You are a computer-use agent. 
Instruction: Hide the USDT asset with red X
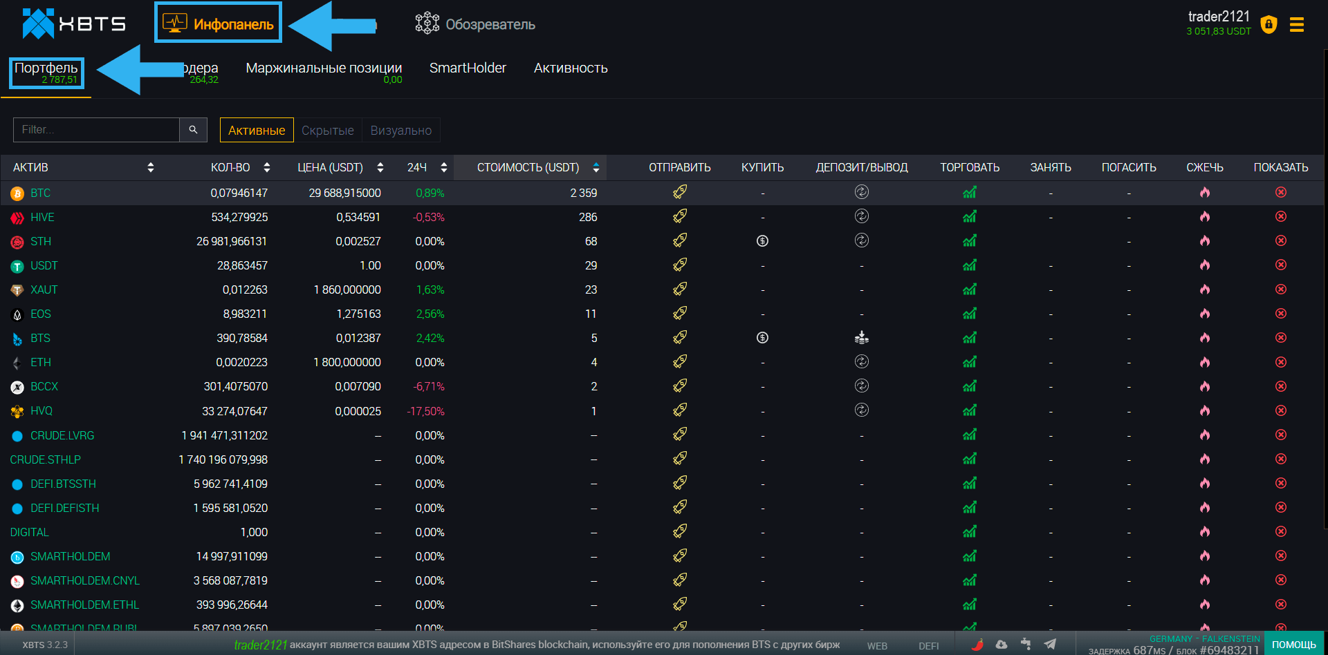click(1280, 265)
